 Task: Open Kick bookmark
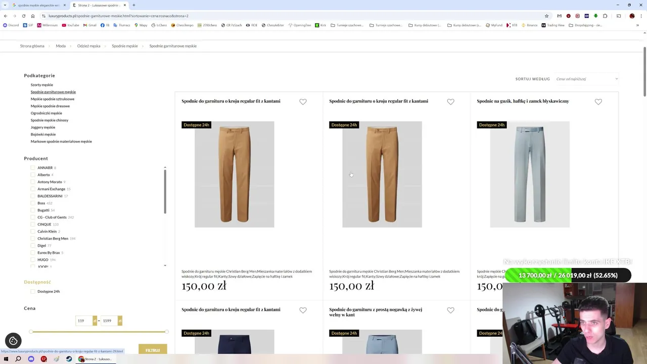[320, 25]
